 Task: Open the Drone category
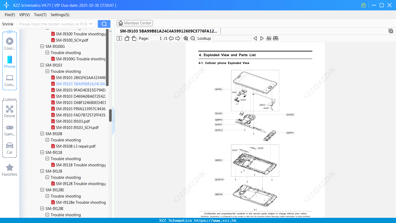(x=10, y=111)
